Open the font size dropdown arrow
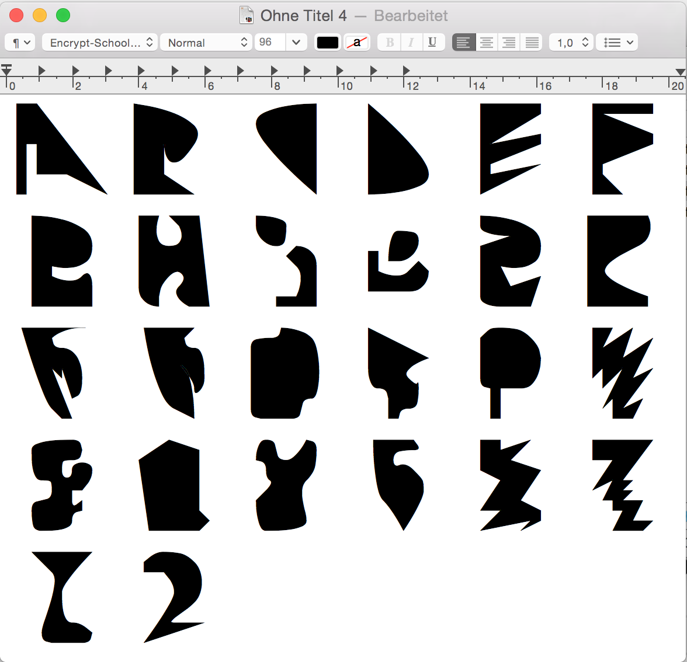The image size is (687, 662). click(x=296, y=43)
